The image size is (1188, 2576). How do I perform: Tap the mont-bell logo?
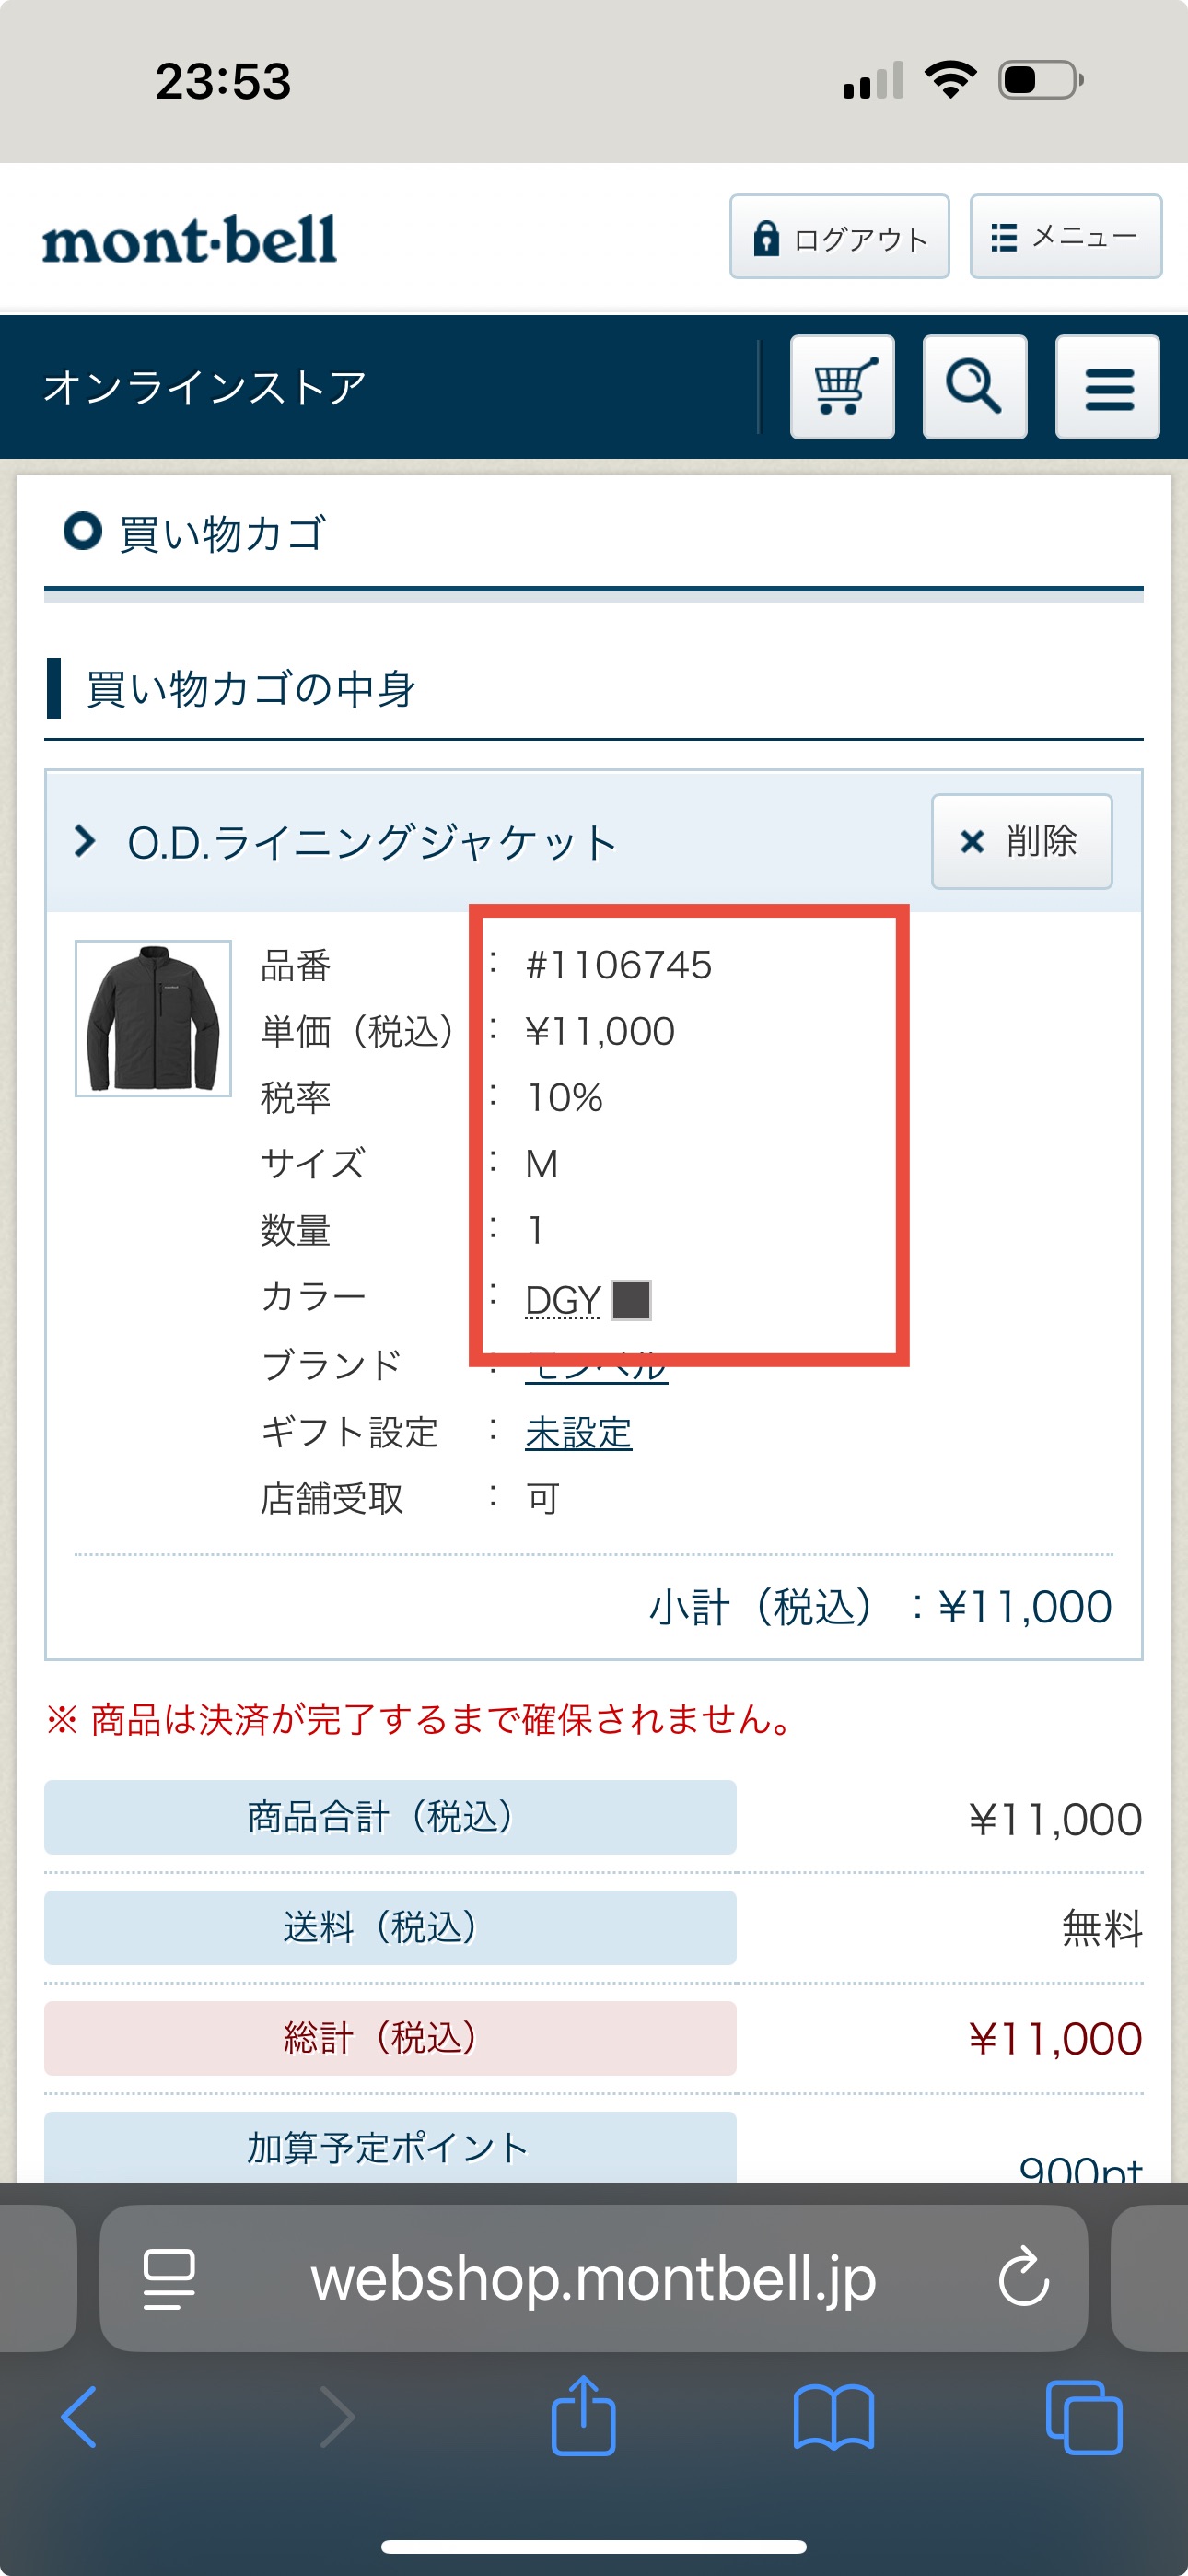point(188,237)
